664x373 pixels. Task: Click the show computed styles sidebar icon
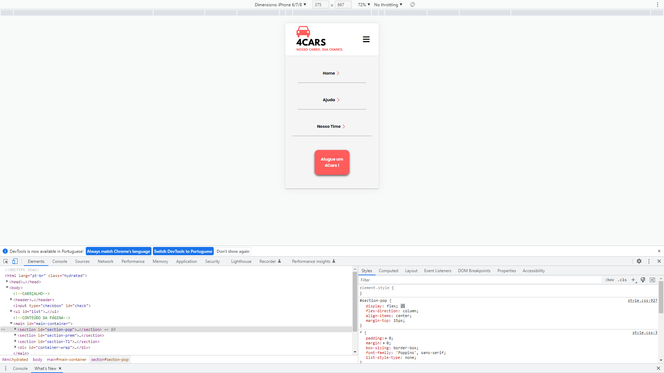pyautogui.click(x=653, y=280)
